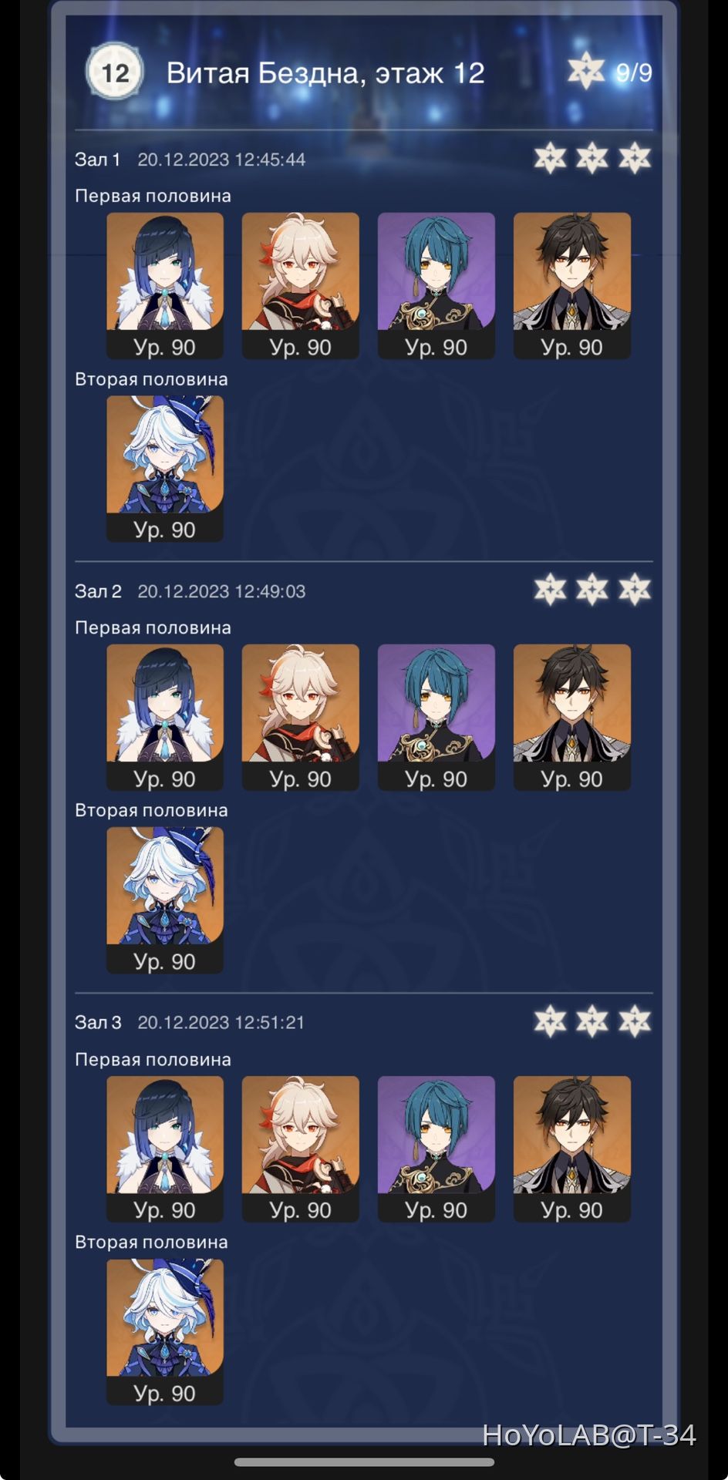Tap the floor 12 badge icon
Viewport: 728px width, 1480px height.
(x=114, y=72)
